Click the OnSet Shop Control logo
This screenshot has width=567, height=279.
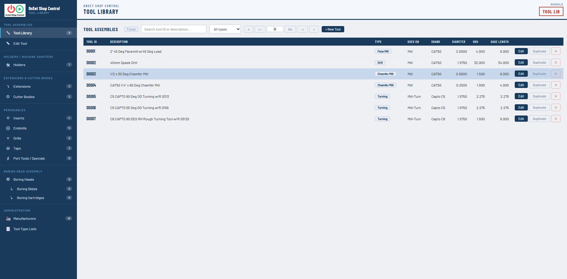click(x=15, y=10)
